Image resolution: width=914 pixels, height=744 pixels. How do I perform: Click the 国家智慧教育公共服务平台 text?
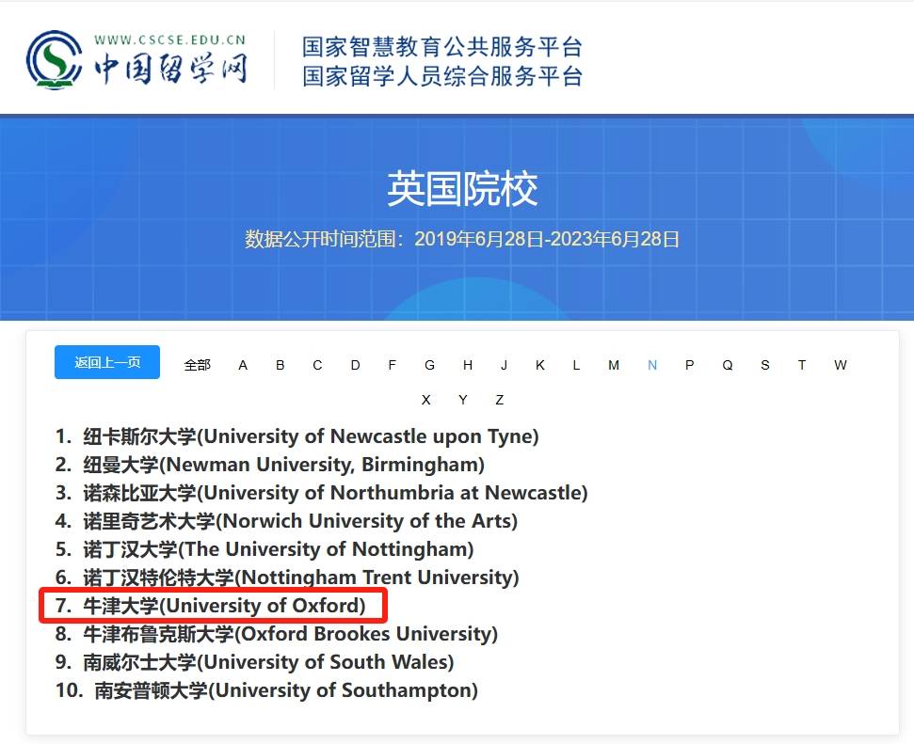(x=442, y=47)
